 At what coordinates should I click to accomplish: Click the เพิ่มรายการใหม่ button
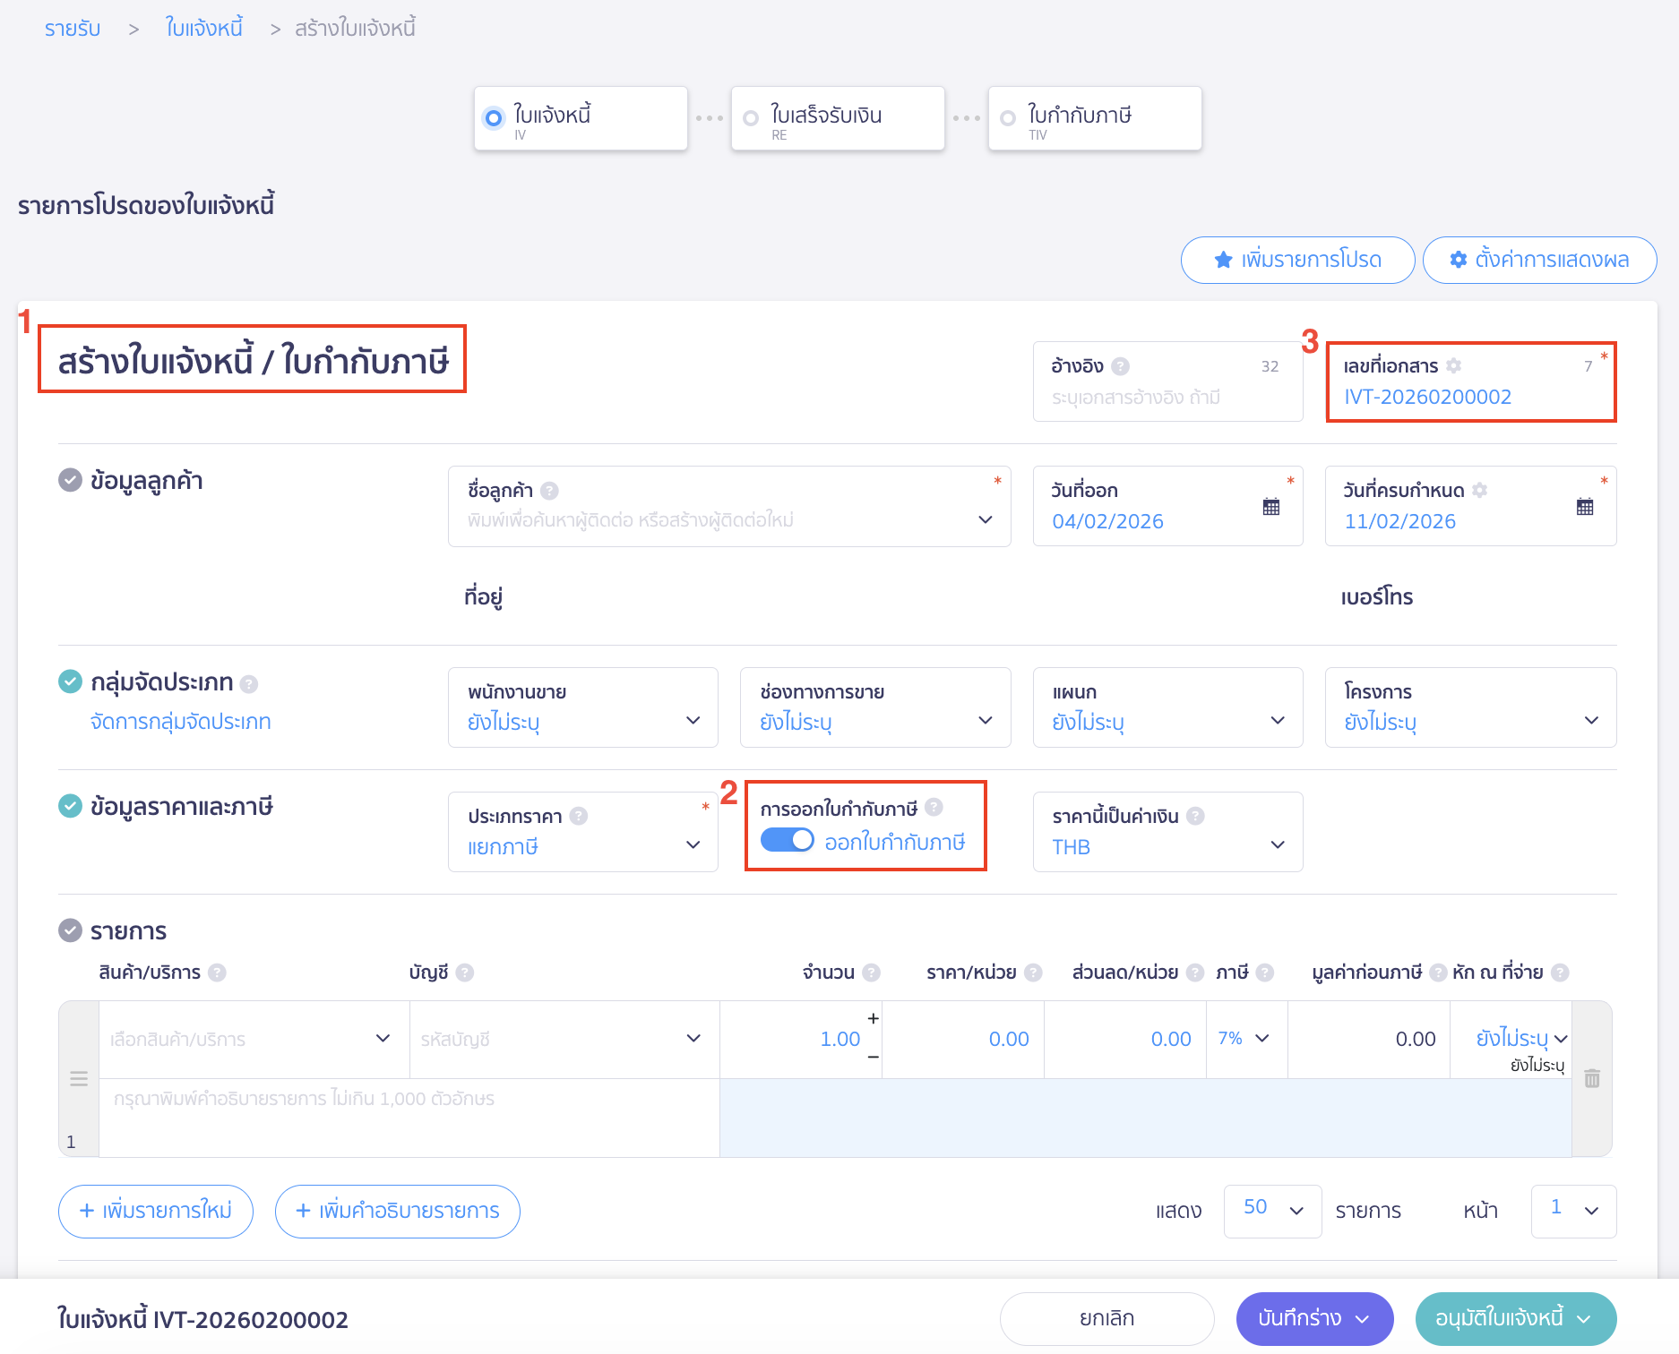[156, 1211]
